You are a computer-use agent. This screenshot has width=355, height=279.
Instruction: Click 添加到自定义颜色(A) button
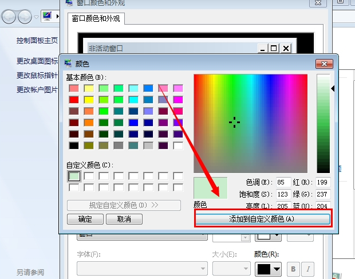pos(263,219)
